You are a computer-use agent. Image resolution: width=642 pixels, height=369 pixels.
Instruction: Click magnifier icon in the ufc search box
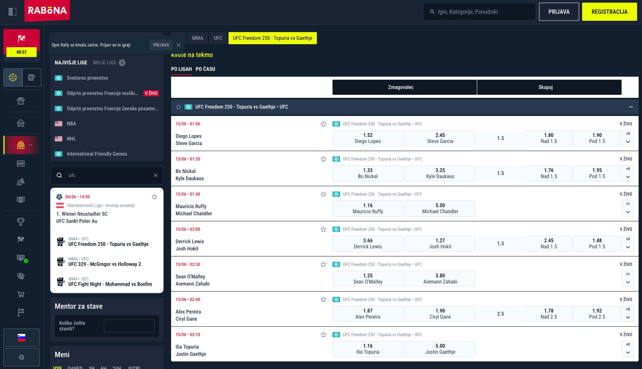coord(59,175)
